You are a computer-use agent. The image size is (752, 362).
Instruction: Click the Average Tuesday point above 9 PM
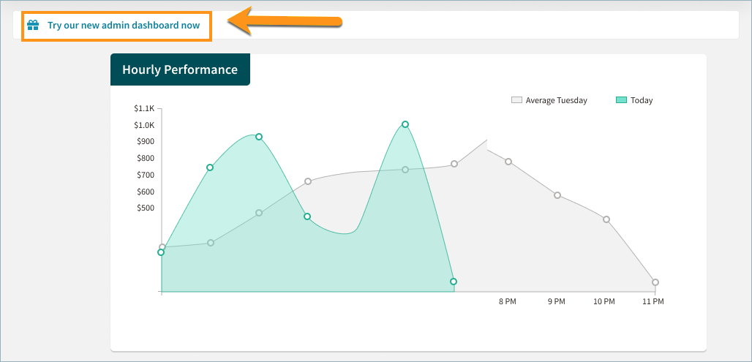click(x=557, y=195)
